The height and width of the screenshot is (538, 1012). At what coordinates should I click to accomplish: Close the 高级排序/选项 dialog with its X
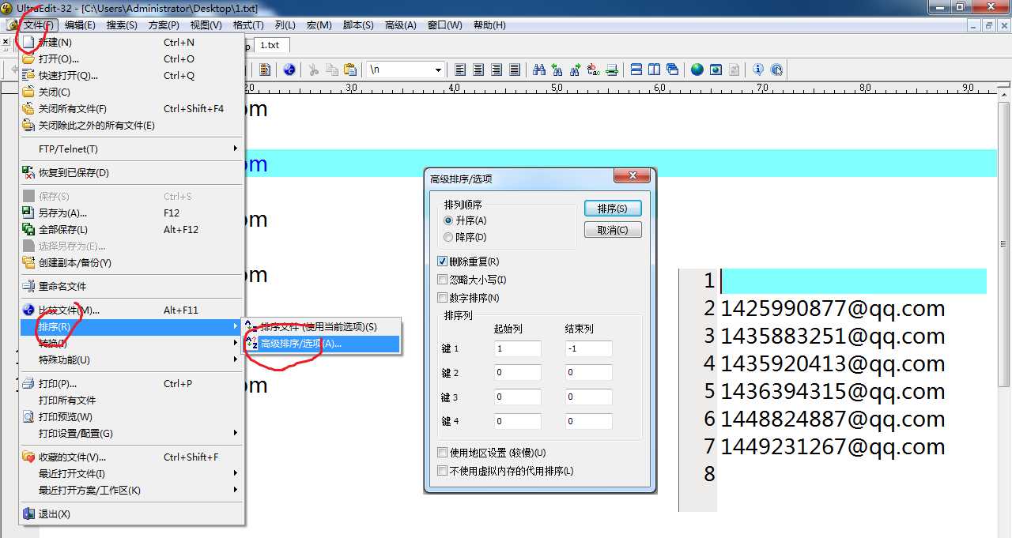(632, 177)
